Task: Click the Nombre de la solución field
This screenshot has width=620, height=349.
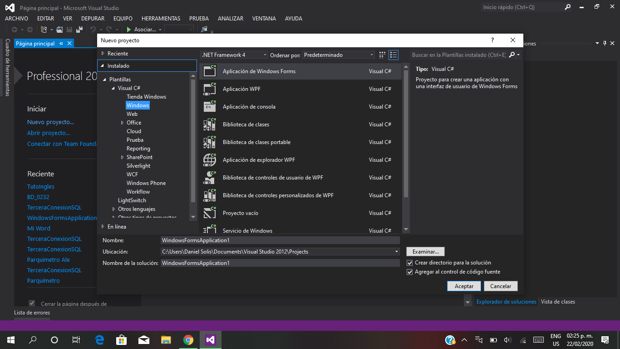Action: (280, 263)
